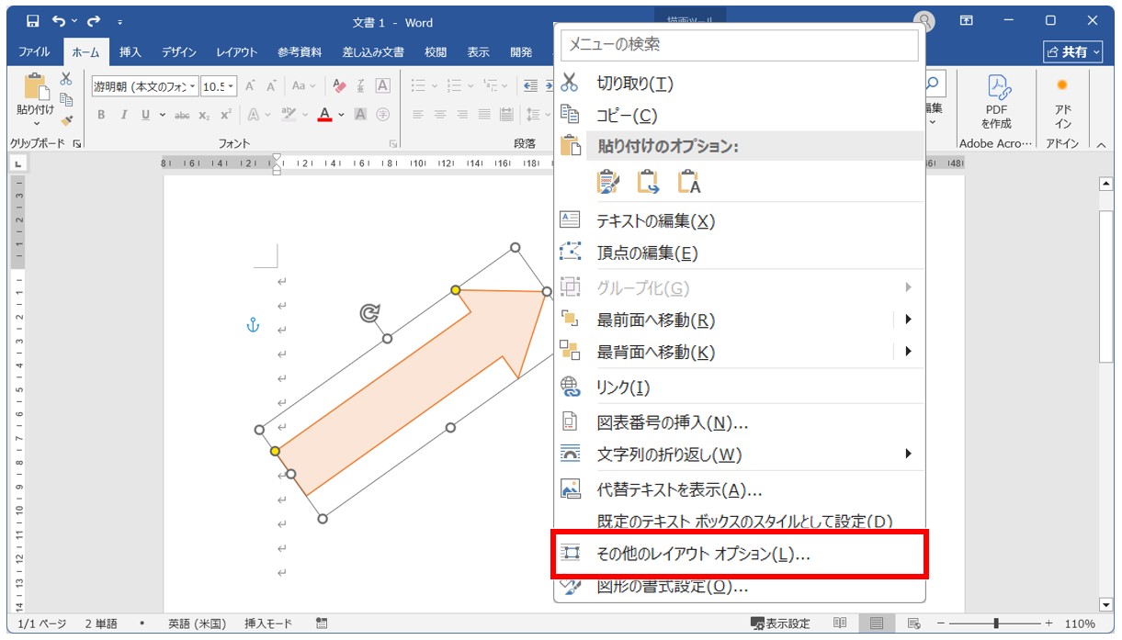Expand Bring to Front submenu arrow
Screen dimensions: 1122x640
[908, 320]
